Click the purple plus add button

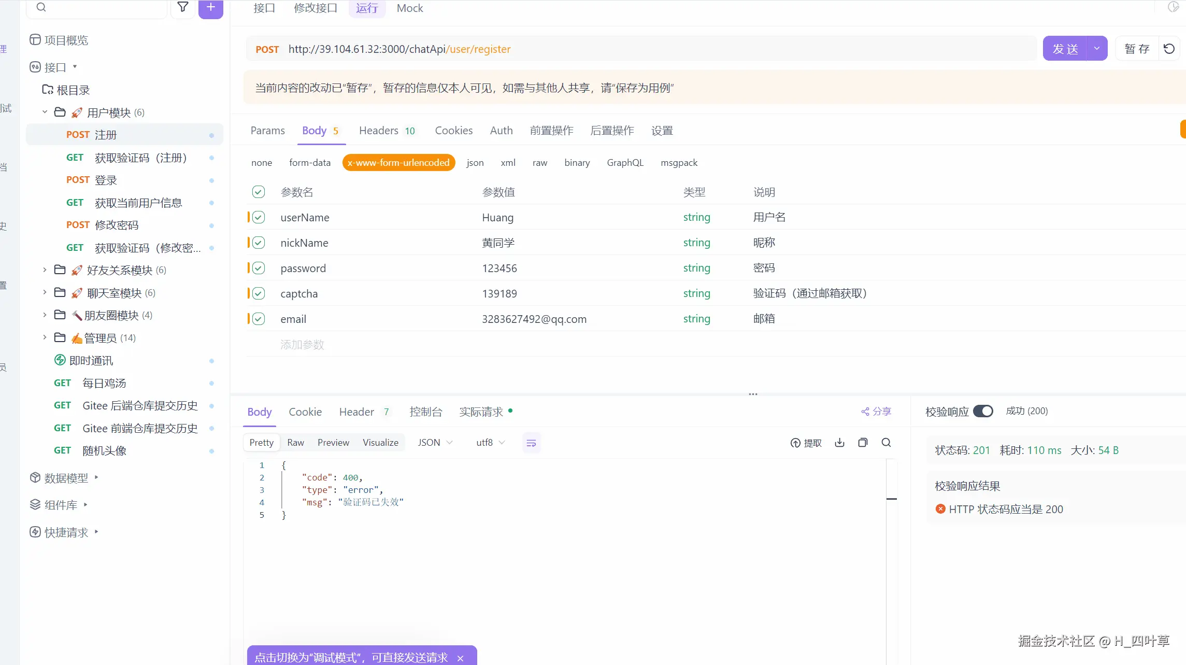click(x=210, y=7)
